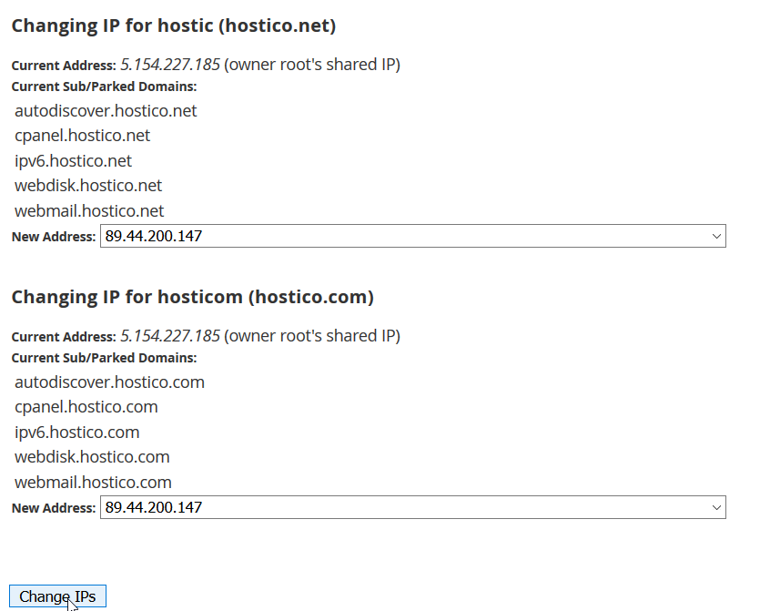Click the New Address label for hostico.net
Screen dimensions: 760x611
click(53, 237)
